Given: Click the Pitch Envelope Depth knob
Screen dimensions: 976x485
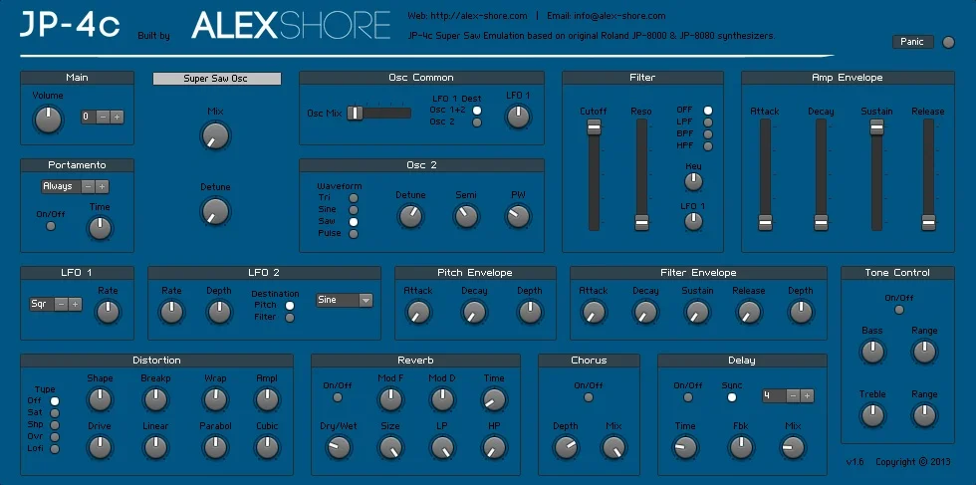Looking at the screenshot, I should coord(529,312).
